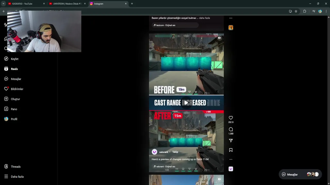Follow valorant using Takip button
330x185 pixels.
click(x=175, y=152)
